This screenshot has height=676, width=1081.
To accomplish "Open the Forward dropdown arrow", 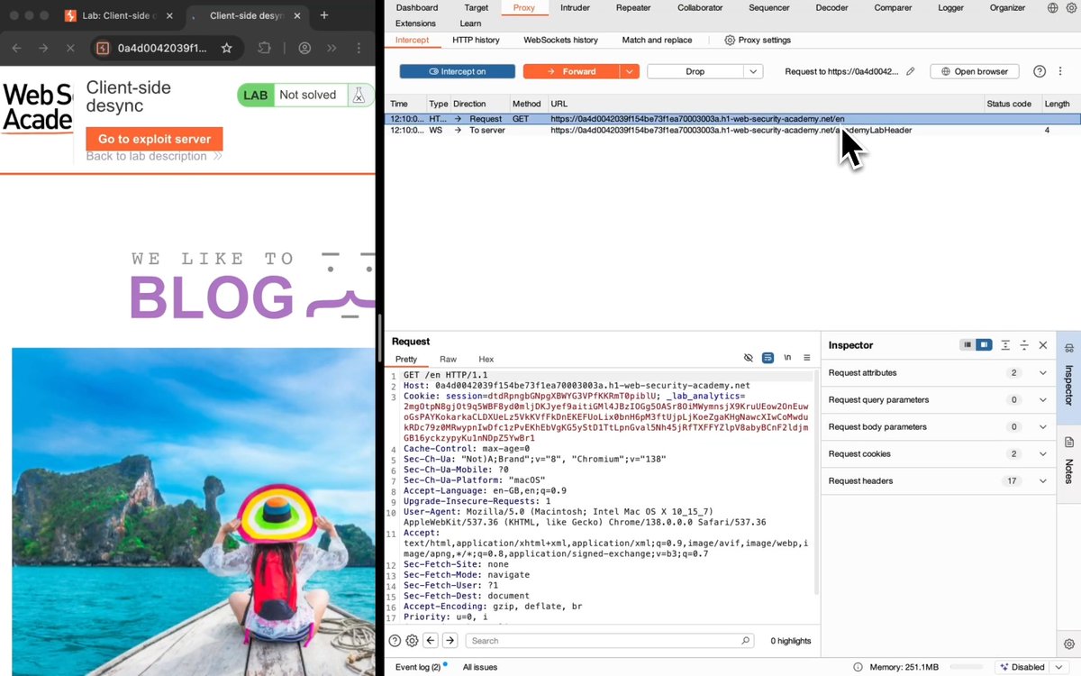I will [x=630, y=71].
